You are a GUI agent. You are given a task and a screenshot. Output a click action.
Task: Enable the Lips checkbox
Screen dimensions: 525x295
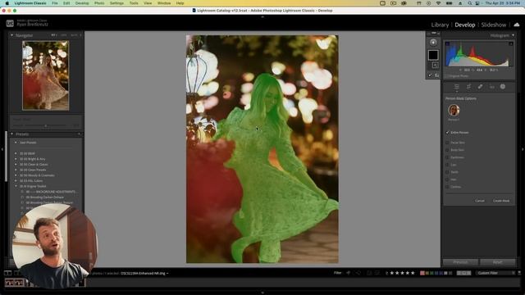[x=447, y=165]
